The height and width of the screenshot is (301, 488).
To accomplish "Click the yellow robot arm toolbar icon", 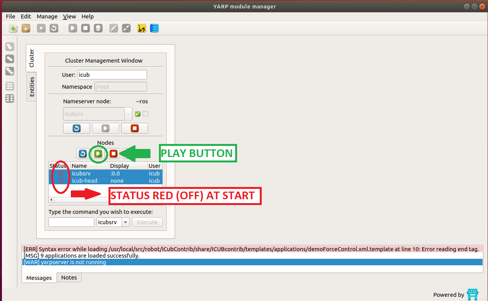I will pos(142,28).
